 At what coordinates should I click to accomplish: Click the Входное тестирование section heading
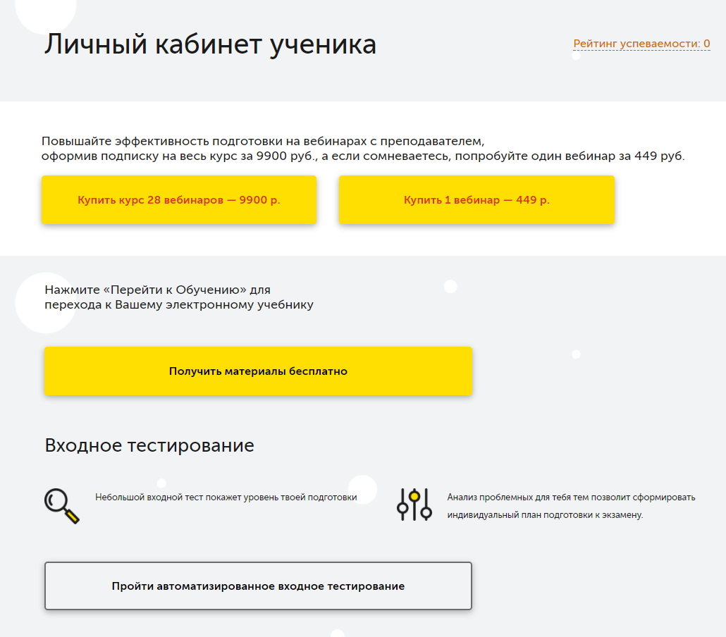[149, 445]
